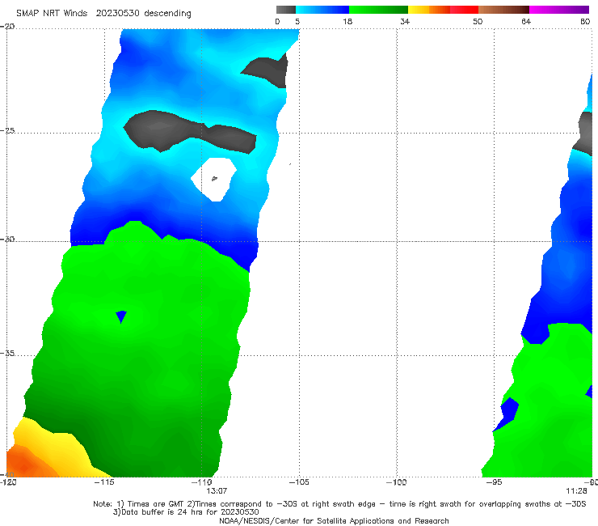Click the small blue triangle inside green area
This screenshot has height=526, width=598.
(121, 316)
